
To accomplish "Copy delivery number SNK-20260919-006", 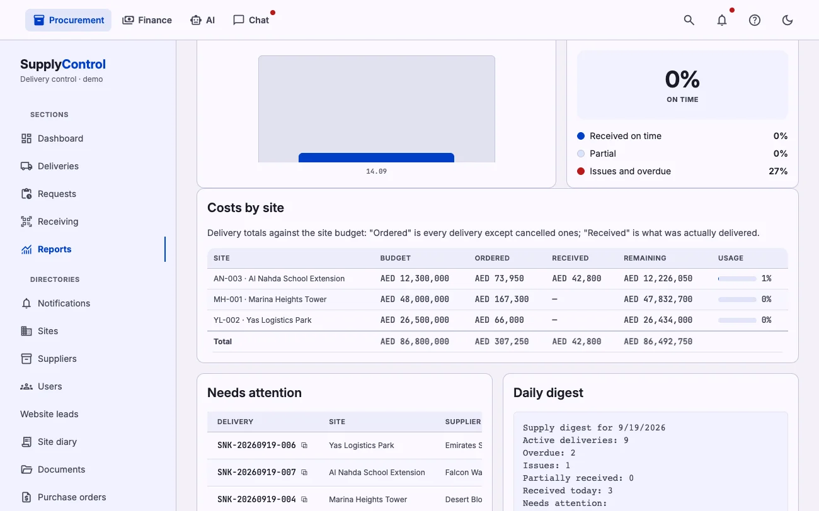I will point(304,446).
